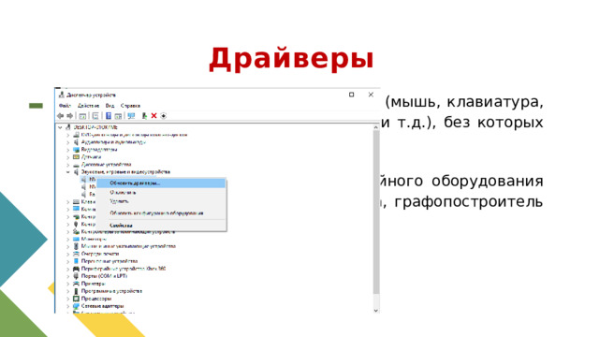This screenshot has width=599, height=337.
Task: Click the circled down-arrow toolbar icon
Action: coord(164,116)
